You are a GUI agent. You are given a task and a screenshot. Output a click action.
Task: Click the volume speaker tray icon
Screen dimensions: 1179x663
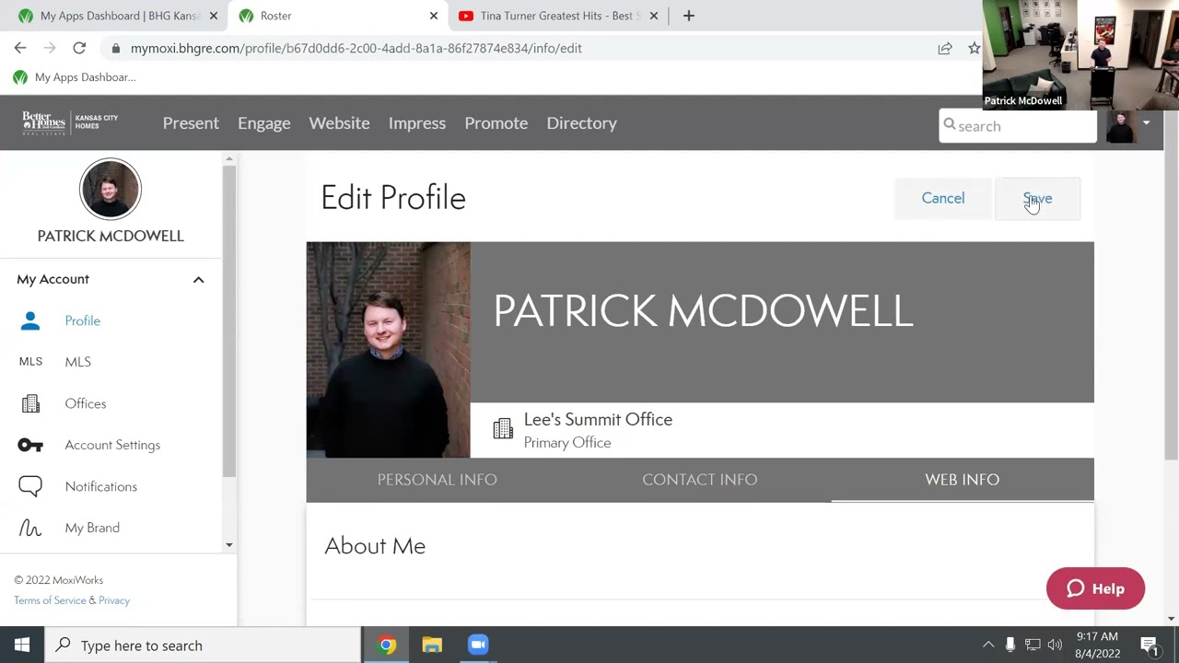click(x=1055, y=646)
